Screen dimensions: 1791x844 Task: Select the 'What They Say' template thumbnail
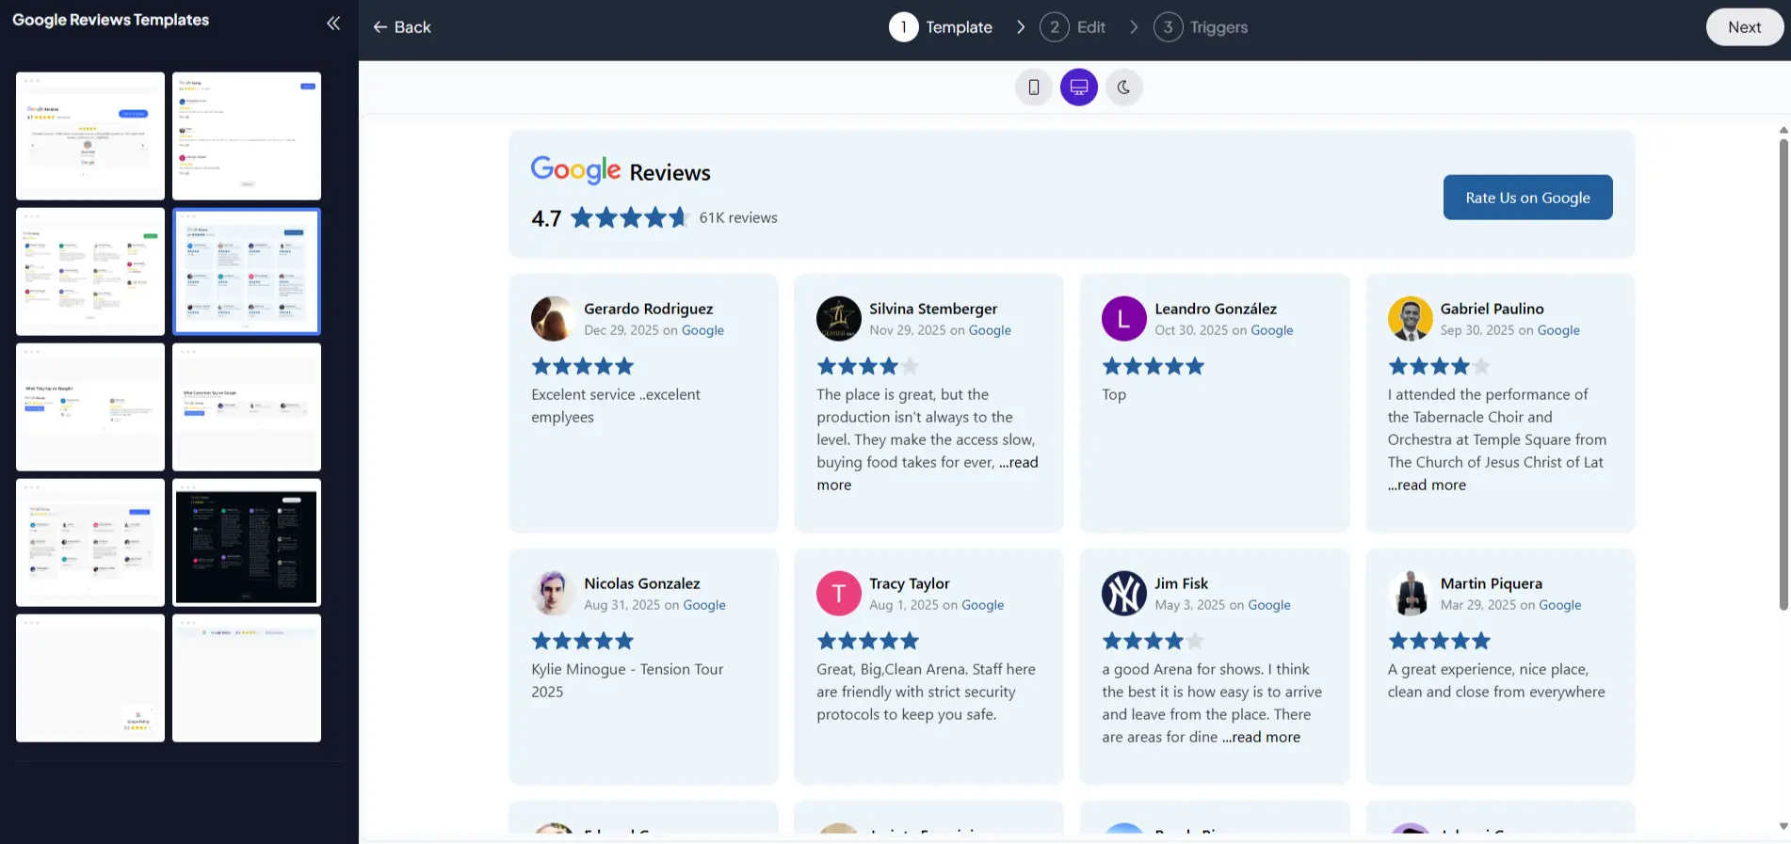[90, 407]
